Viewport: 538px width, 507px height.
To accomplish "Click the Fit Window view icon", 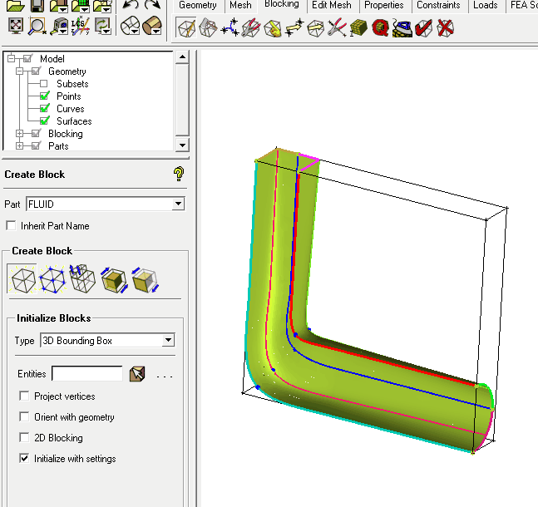I will [x=16, y=27].
